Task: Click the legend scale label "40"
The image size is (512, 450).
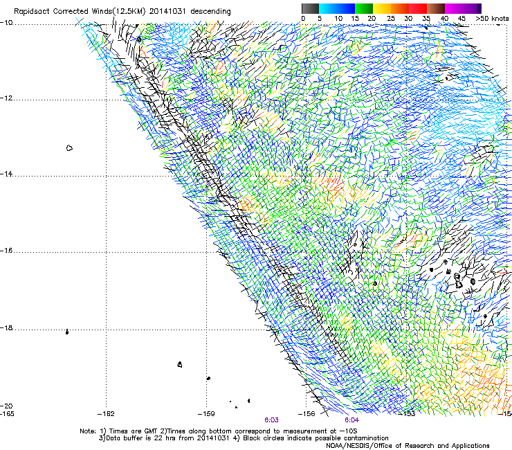Action: pyautogui.click(x=444, y=19)
